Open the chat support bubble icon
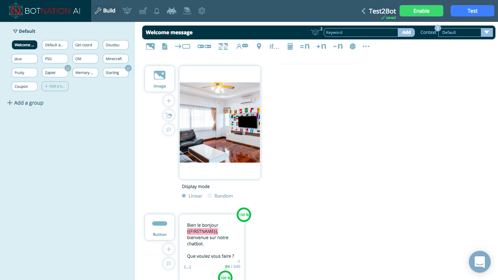Image resolution: width=498 pixels, height=280 pixels. (x=479, y=261)
